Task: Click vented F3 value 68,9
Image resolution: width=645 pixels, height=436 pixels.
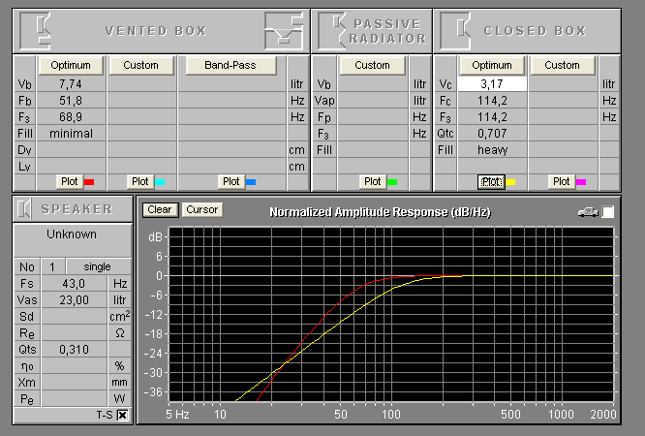Action: pyautogui.click(x=71, y=117)
